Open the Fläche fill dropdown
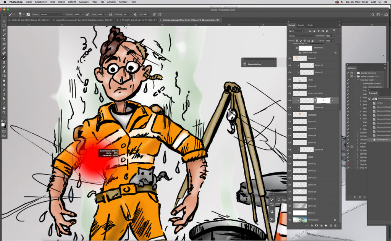 tap(333, 40)
